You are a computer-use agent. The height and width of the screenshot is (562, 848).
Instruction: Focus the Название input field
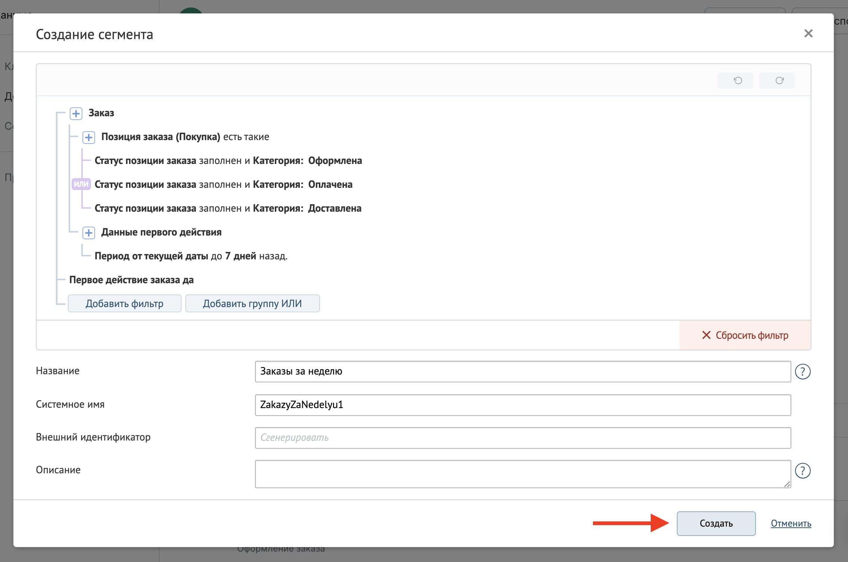[523, 371]
